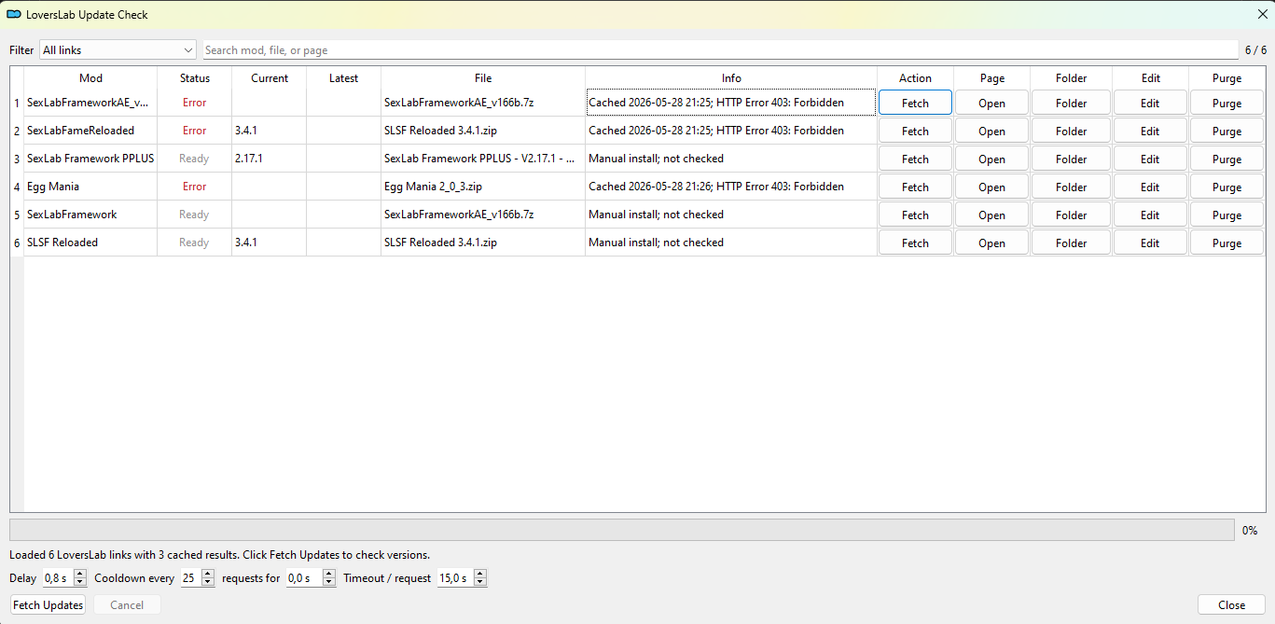This screenshot has height=624, width=1275.
Task: Purge the SLSF Reloaded entry
Action: pos(1226,243)
